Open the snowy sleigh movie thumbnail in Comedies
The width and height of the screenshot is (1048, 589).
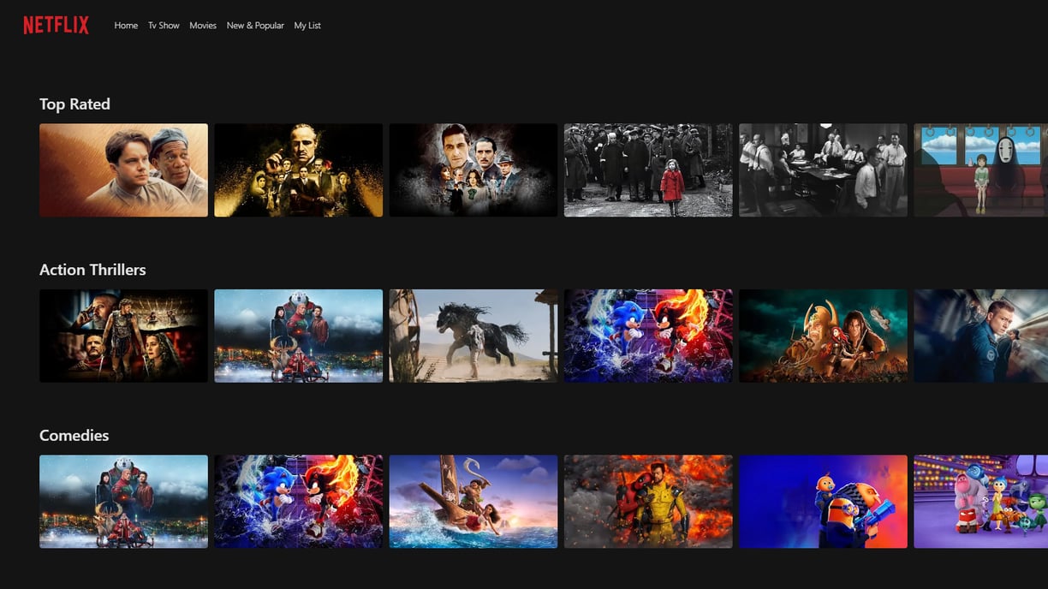[x=123, y=502]
